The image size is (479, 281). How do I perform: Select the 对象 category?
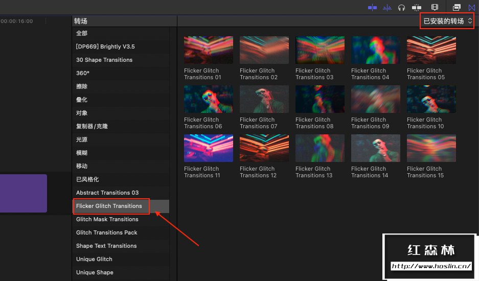click(121, 113)
